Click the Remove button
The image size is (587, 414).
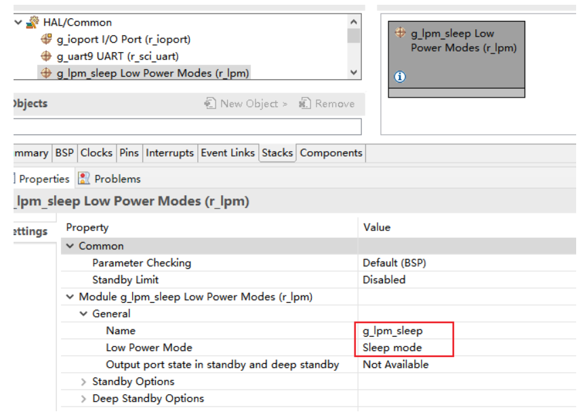tap(327, 104)
